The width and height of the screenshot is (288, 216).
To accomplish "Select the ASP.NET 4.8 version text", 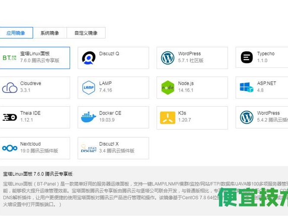I will pyautogui.click(x=260, y=90).
